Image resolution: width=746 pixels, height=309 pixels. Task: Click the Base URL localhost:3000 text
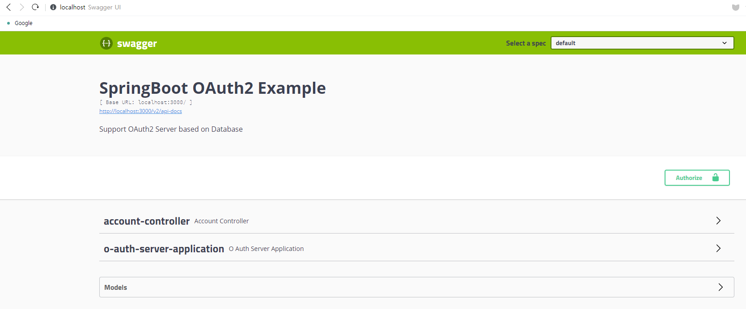point(146,102)
